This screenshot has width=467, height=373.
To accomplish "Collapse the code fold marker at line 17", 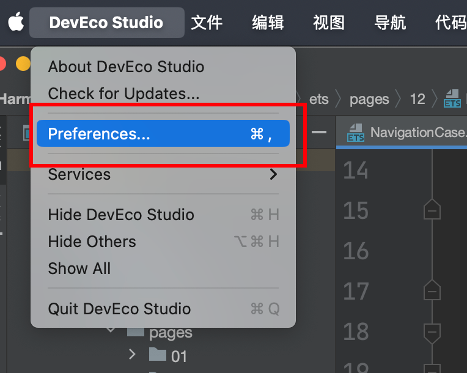I will point(432,290).
